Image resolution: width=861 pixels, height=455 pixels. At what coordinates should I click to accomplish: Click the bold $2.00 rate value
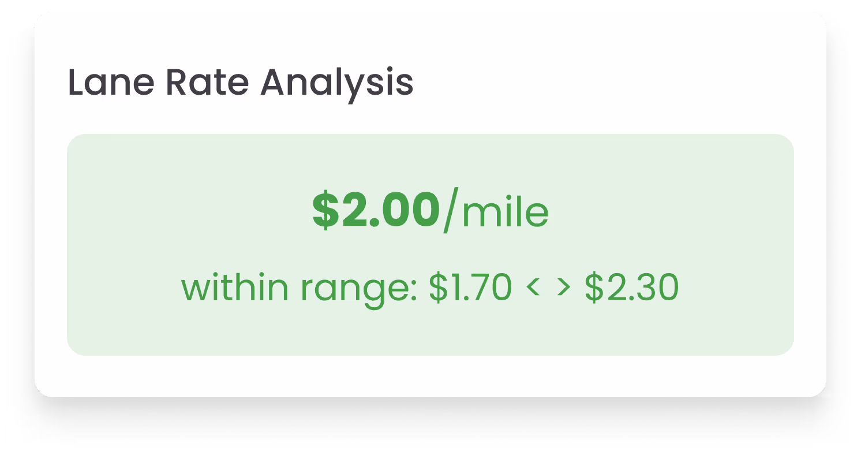[376, 211]
